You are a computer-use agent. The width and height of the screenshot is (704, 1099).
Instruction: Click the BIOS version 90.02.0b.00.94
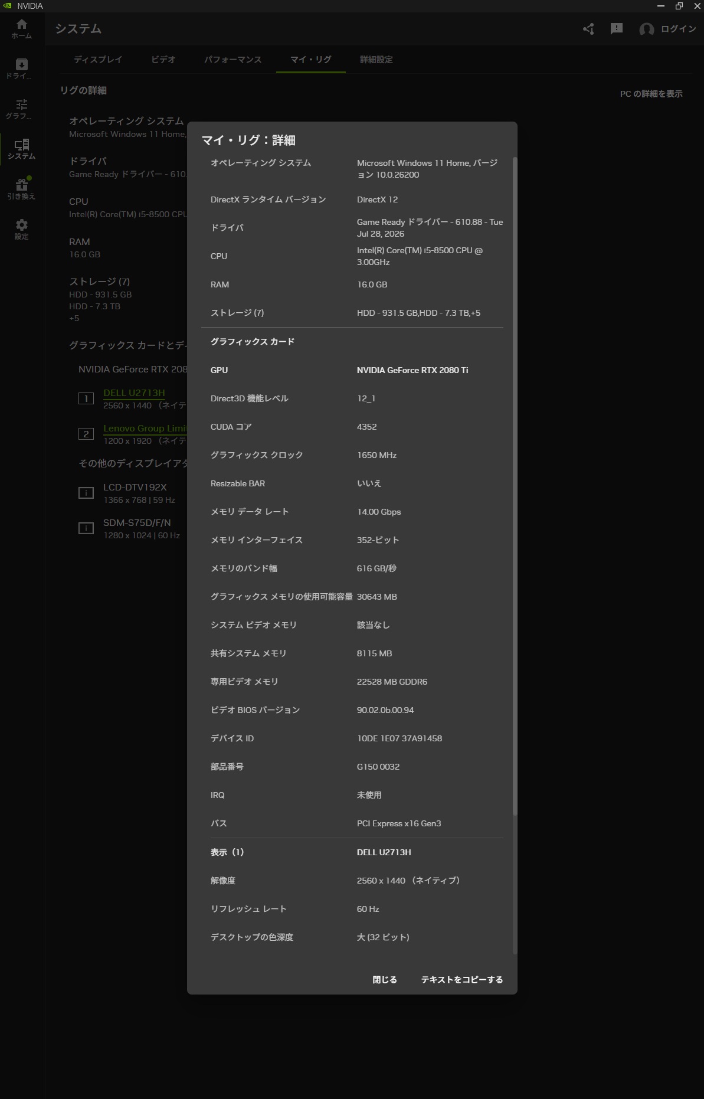[385, 710]
